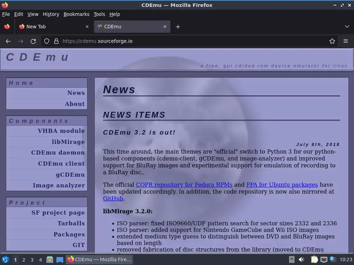Image resolution: width=354 pixels, height=265 pixels.
Task: View site security via the padlock icon
Action: tap(56, 41)
